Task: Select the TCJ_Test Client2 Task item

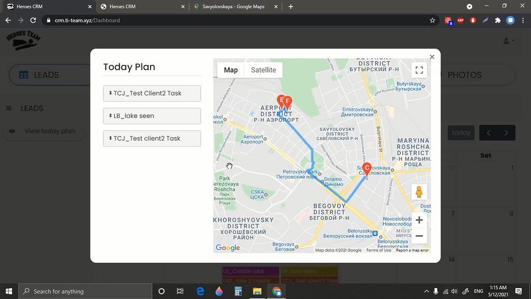Action: pos(151,93)
